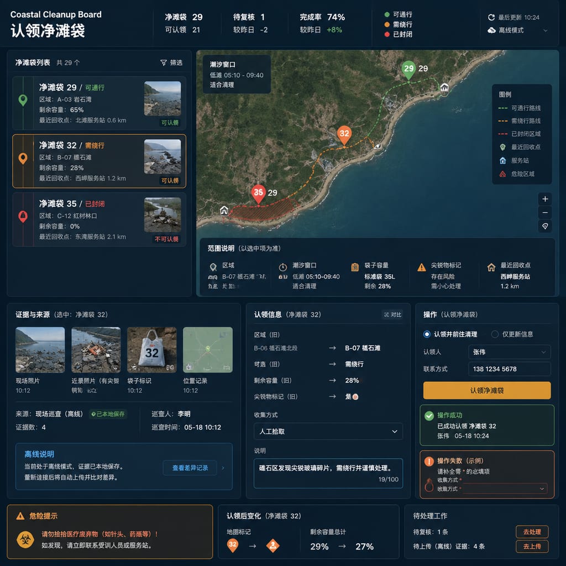Click the 操作成功 green check icon
The width and height of the screenshot is (566, 566).
(x=429, y=416)
